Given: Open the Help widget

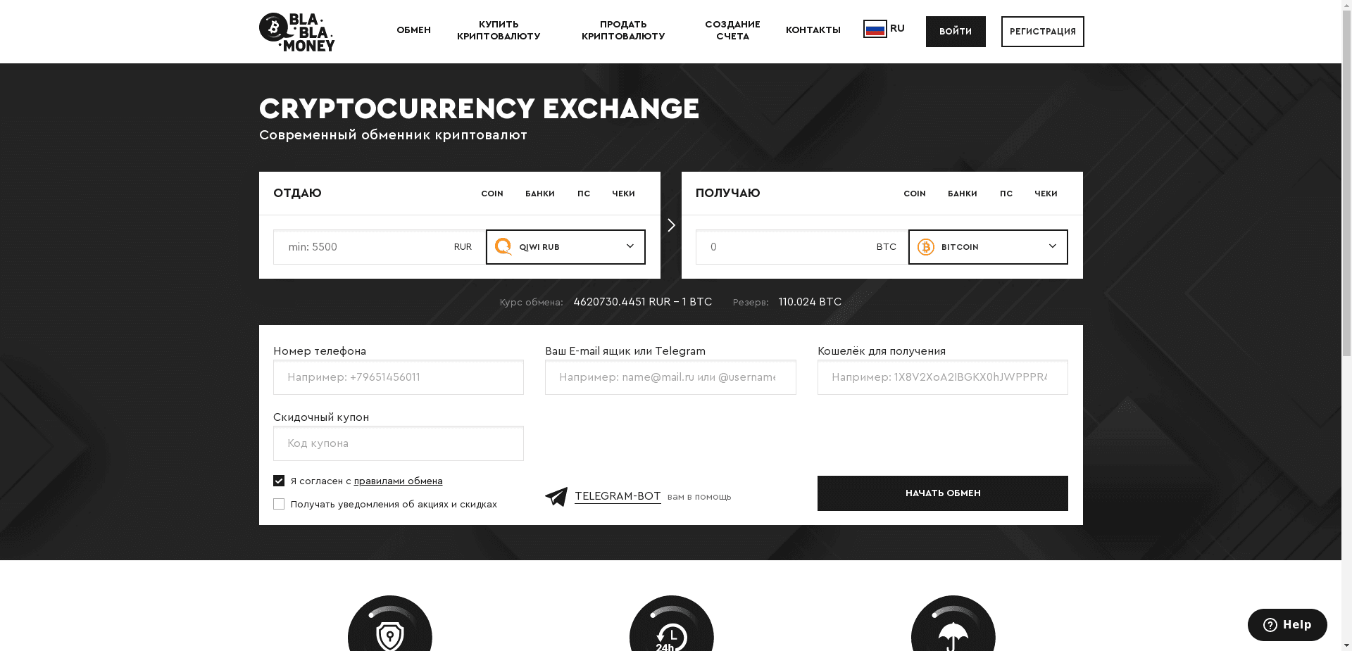Looking at the screenshot, I should point(1287,625).
